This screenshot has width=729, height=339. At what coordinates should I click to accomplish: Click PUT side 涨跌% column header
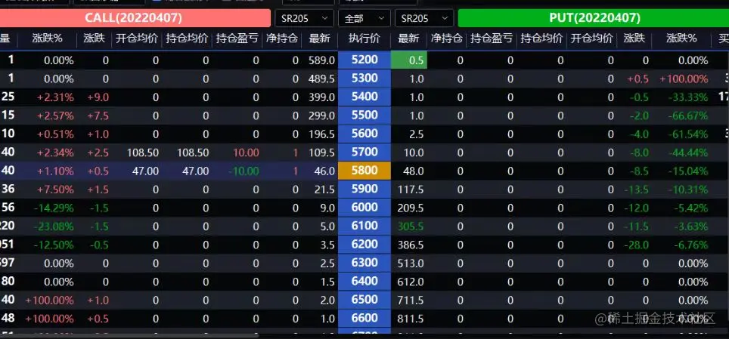[x=681, y=39]
